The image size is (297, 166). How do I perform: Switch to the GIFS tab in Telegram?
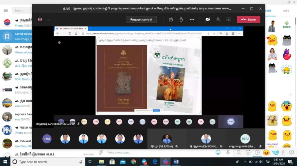tap(286, 11)
